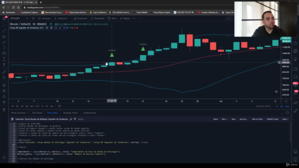
Task: Select the brush drawing tool
Action: pos(4,42)
